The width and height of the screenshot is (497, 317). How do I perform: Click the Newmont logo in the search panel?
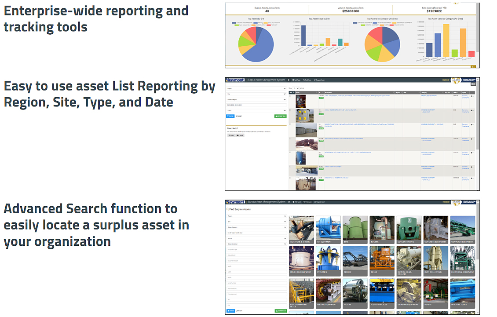pos(235,202)
